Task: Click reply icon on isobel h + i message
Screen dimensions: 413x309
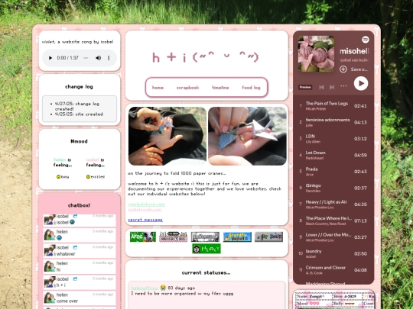Action: (75, 279)
